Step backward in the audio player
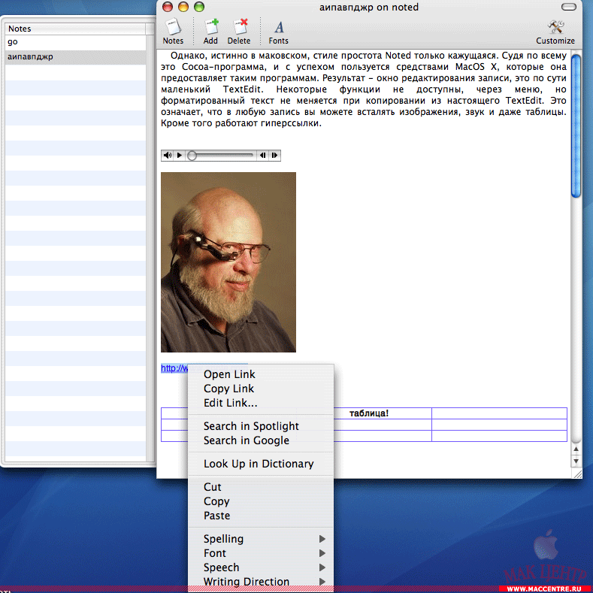 click(x=262, y=155)
